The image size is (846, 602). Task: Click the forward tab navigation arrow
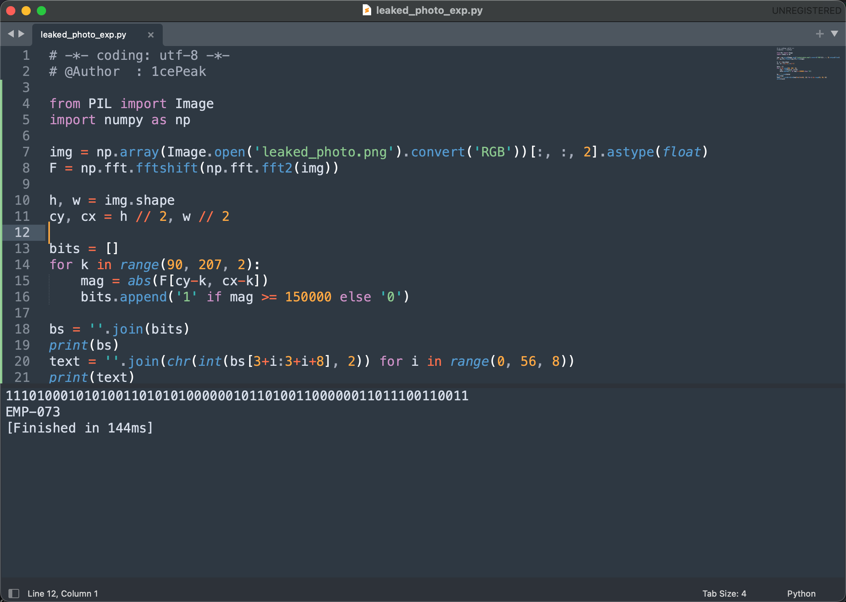[x=22, y=34]
